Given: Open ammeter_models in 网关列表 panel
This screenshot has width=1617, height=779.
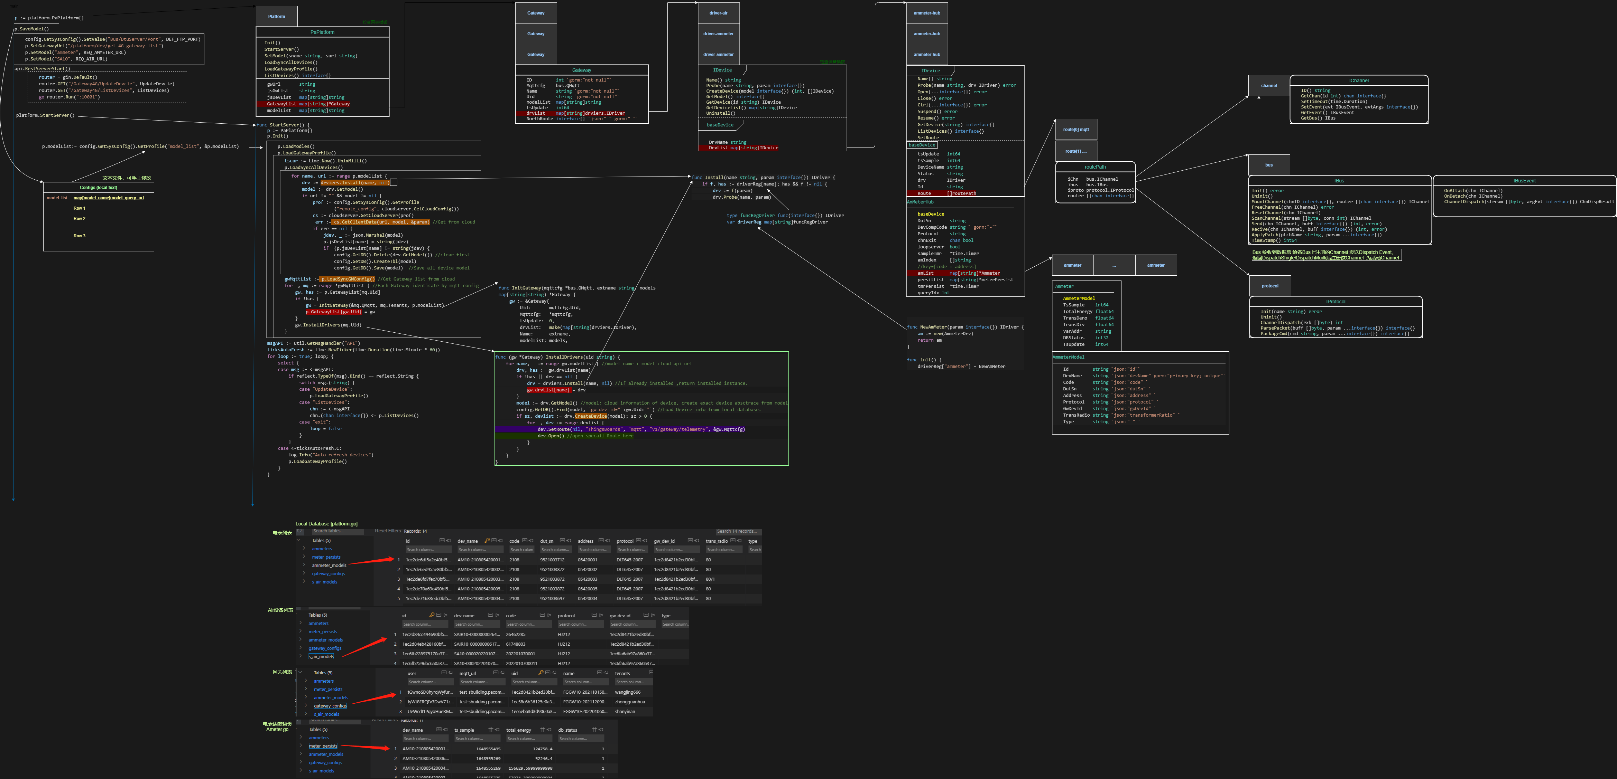Looking at the screenshot, I should 331,697.
